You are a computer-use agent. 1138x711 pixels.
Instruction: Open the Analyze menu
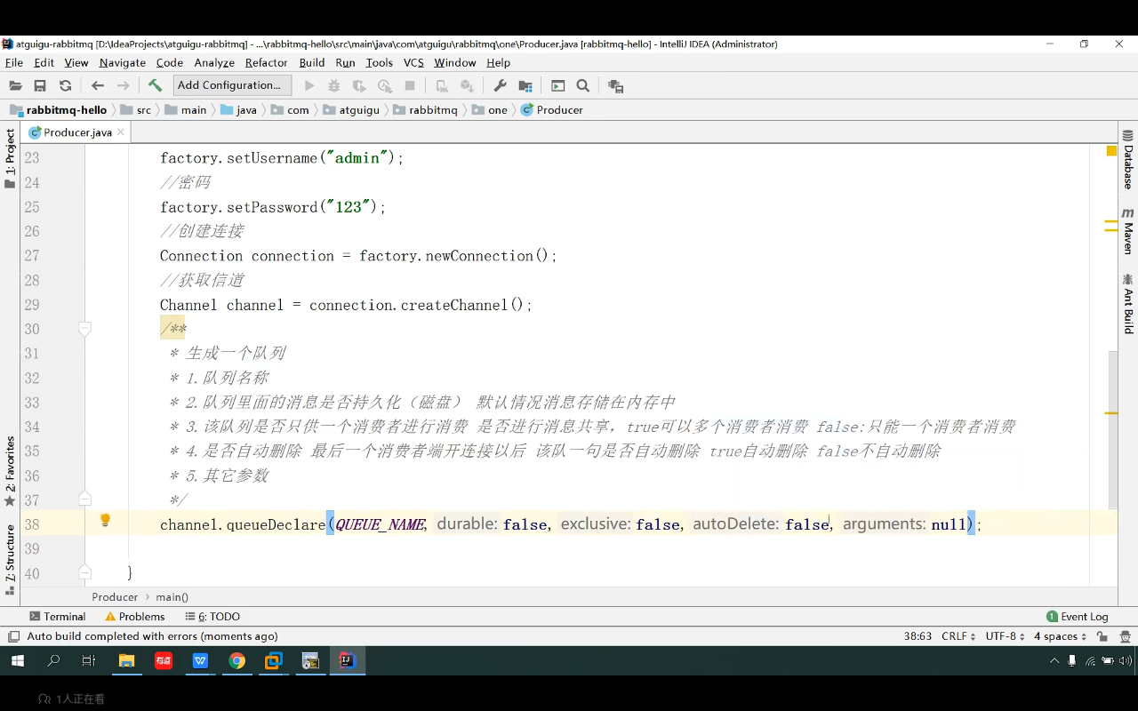coord(214,63)
